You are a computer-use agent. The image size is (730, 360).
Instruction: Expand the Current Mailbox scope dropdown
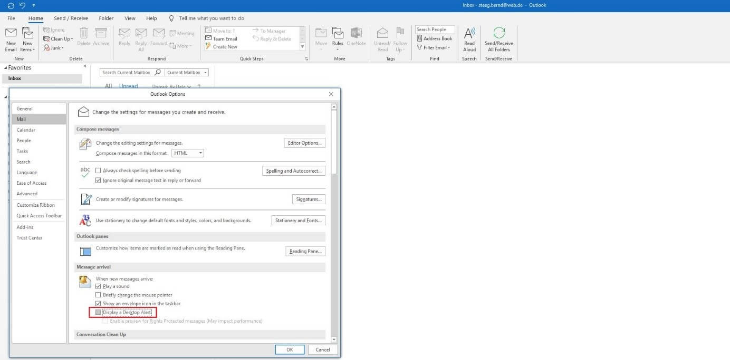[x=187, y=73]
